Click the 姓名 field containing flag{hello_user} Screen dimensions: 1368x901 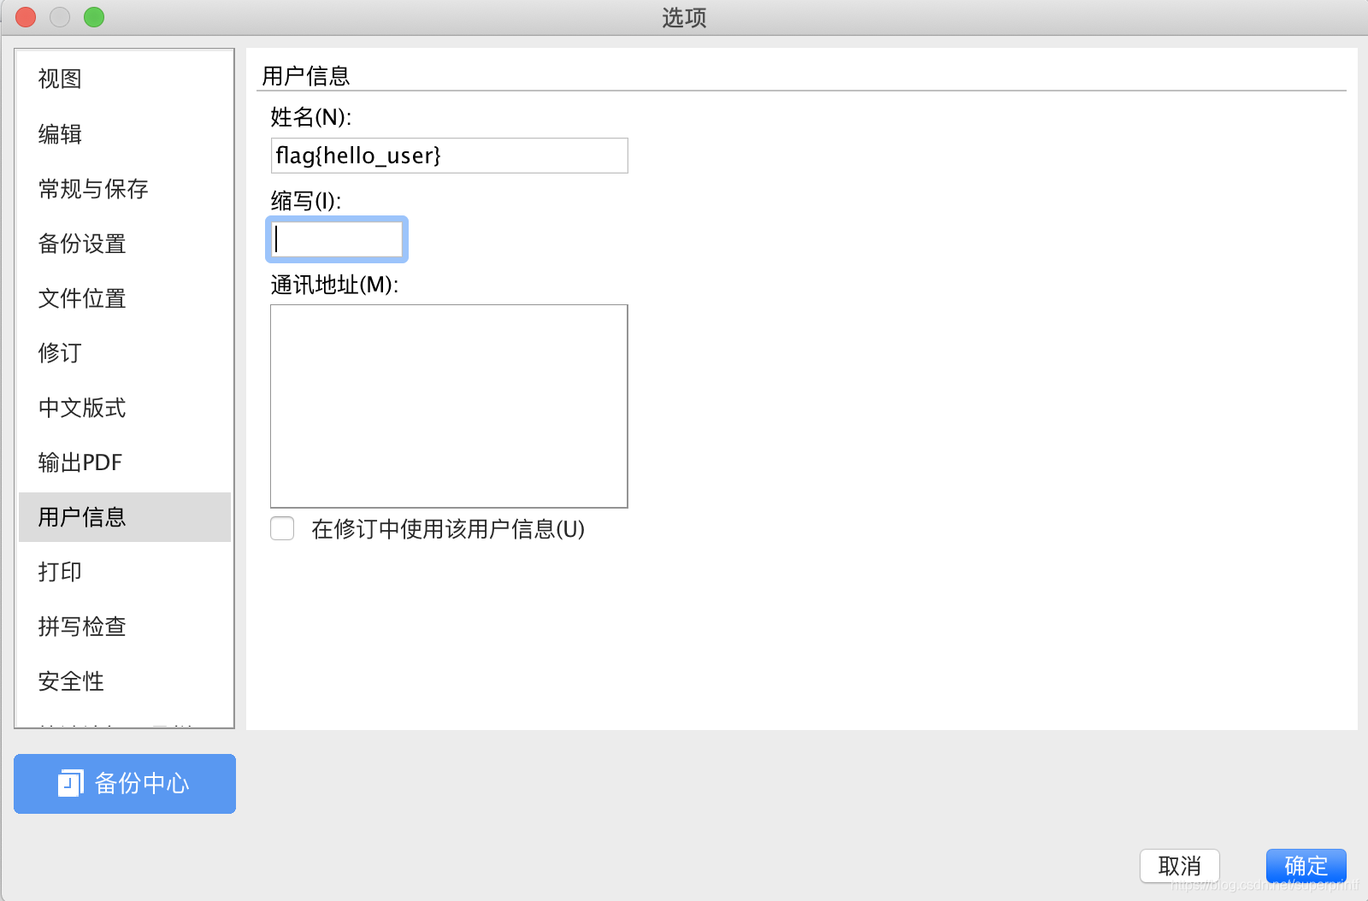(x=449, y=156)
